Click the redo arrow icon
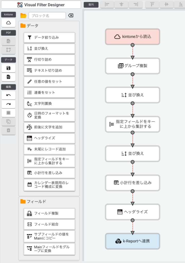Screen dimensions: 185x263 point(8,104)
